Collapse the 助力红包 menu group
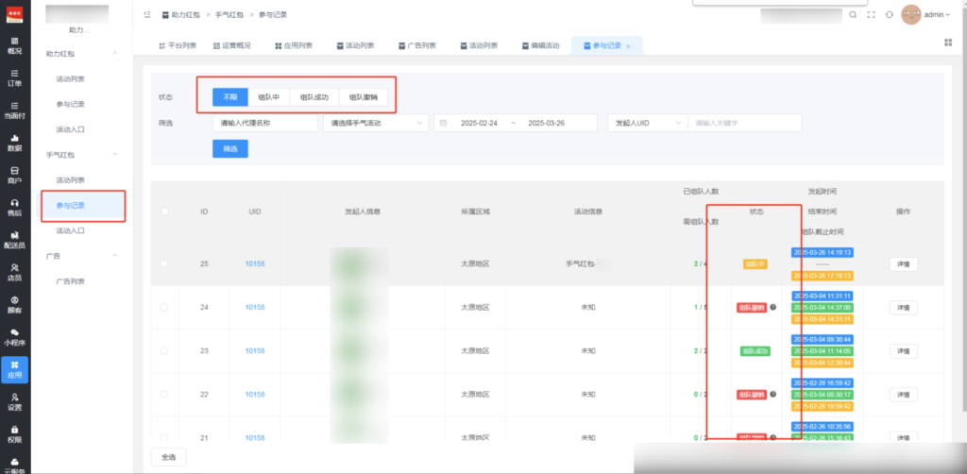 coord(115,54)
